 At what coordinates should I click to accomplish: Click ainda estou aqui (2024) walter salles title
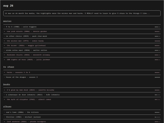pyautogui.click(x=26, y=50)
